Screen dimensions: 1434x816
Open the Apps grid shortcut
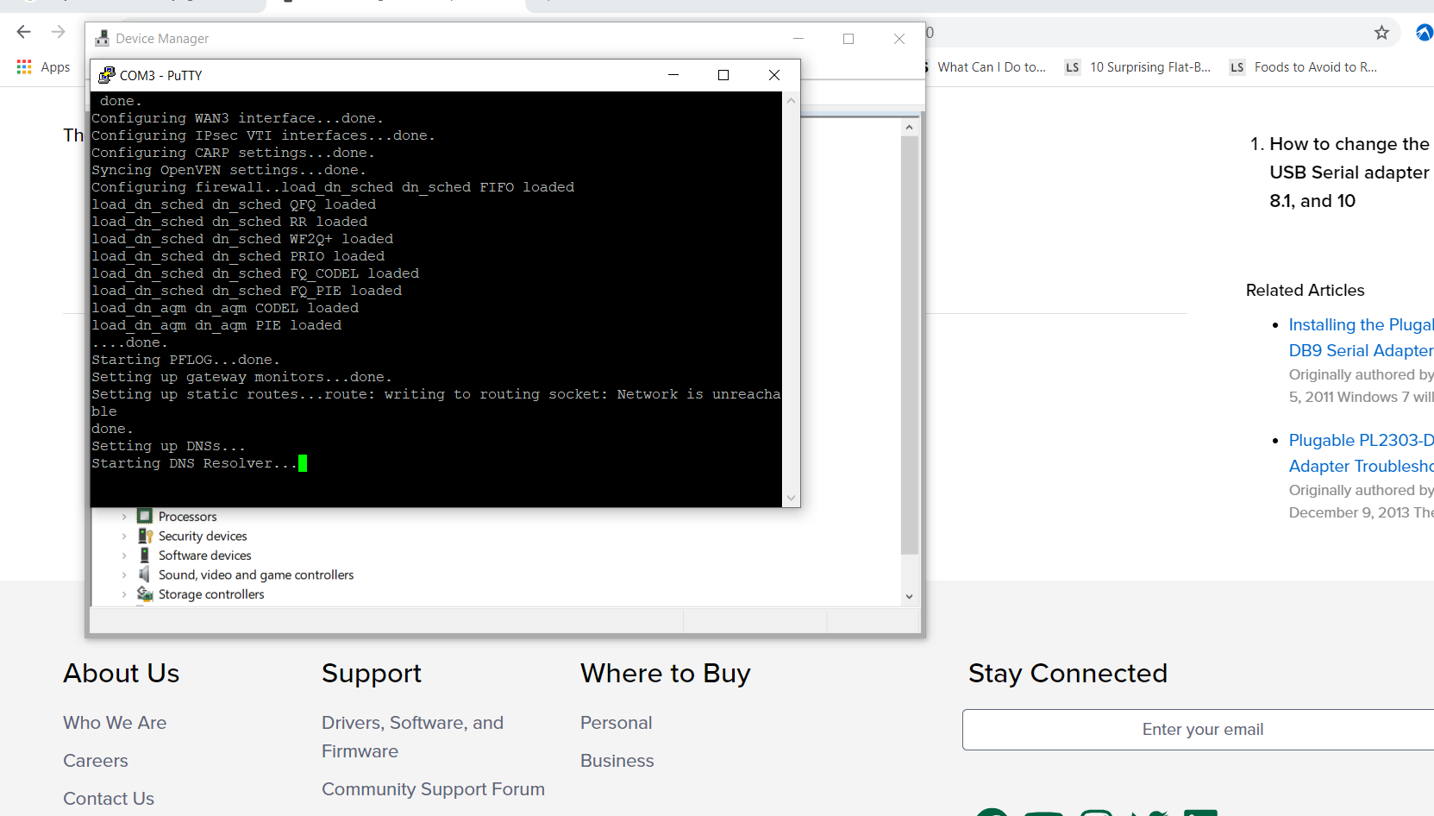tap(24, 66)
